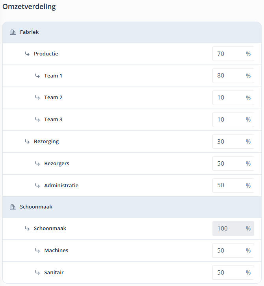Click the Bezorging percentage input
The width and height of the screenshot is (264, 286).
(x=229, y=142)
